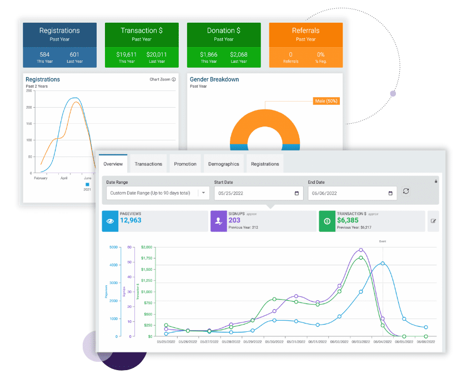Switch to the Transactions tab
The width and height of the screenshot is (467, 374).
click(x=148, y=164)
